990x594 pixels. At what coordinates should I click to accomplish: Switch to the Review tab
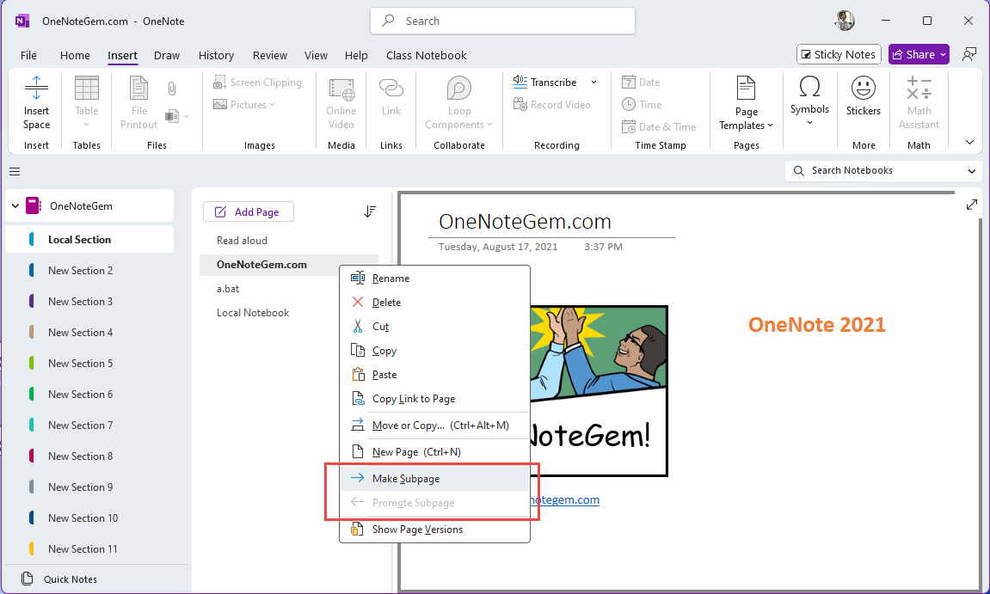[269, 56]
